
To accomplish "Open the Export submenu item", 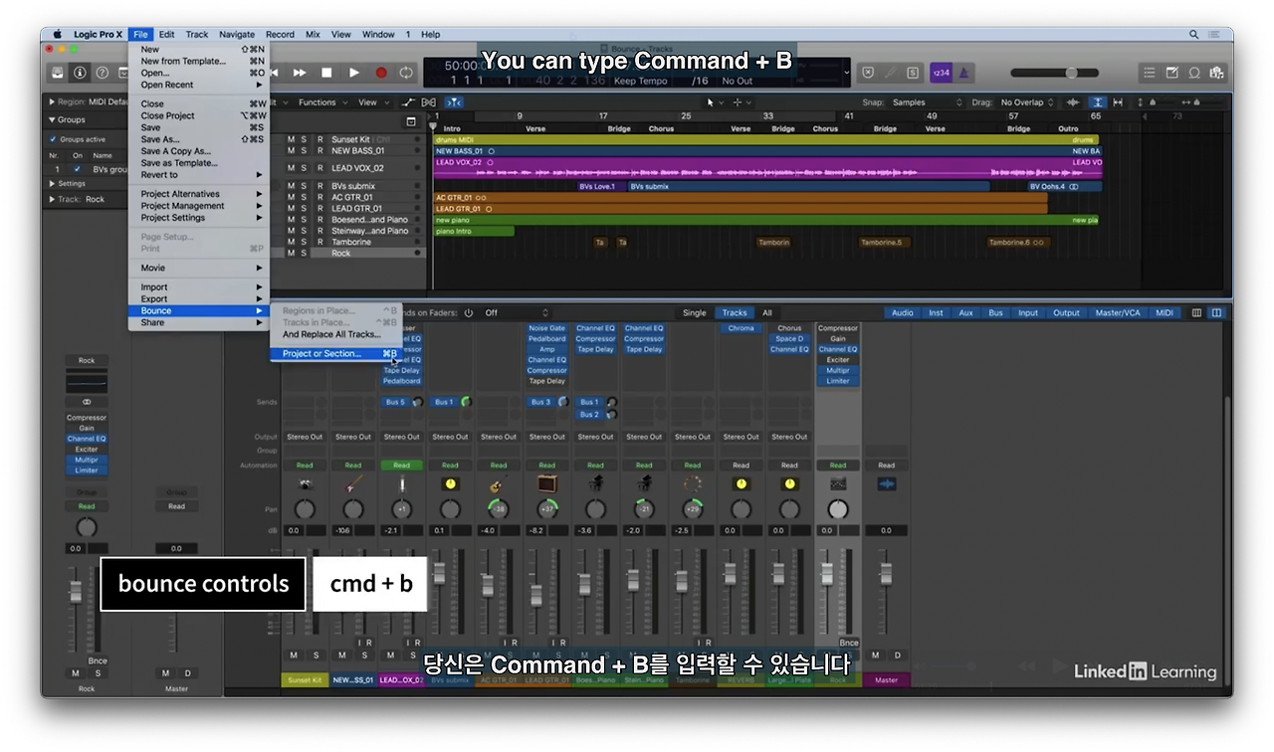I will point(199,298).
